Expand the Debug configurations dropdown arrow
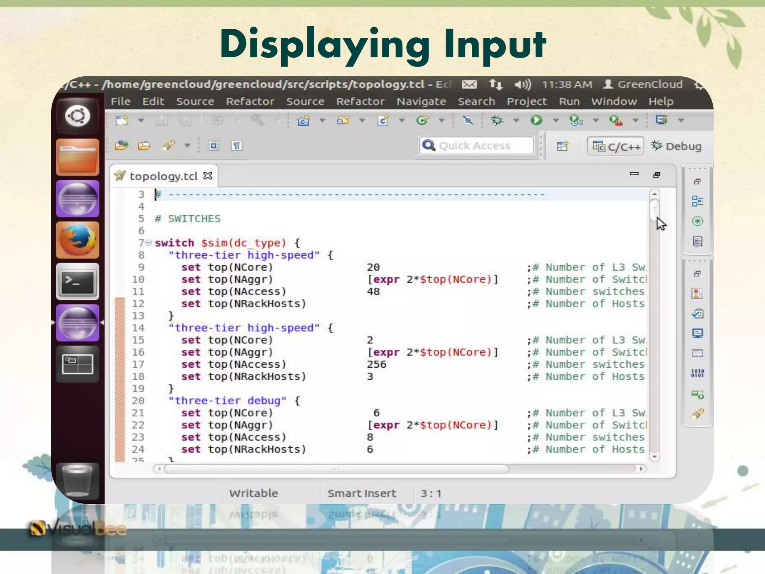 [516, 120]
